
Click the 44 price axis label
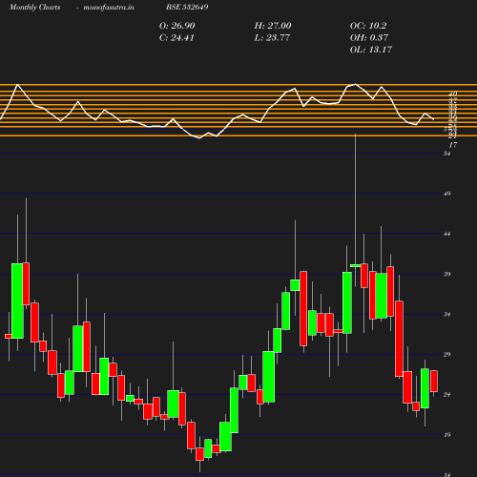click(x=447, y=234)
